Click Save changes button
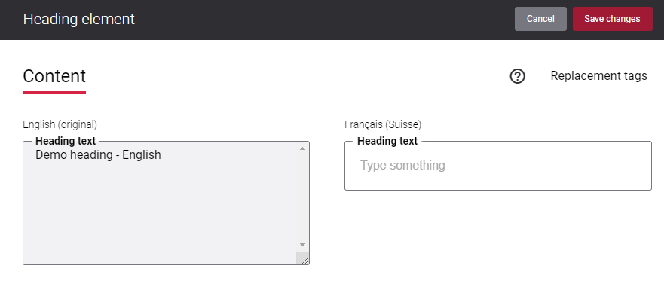This screenshot has height=281, width=664. coord(612,19)
